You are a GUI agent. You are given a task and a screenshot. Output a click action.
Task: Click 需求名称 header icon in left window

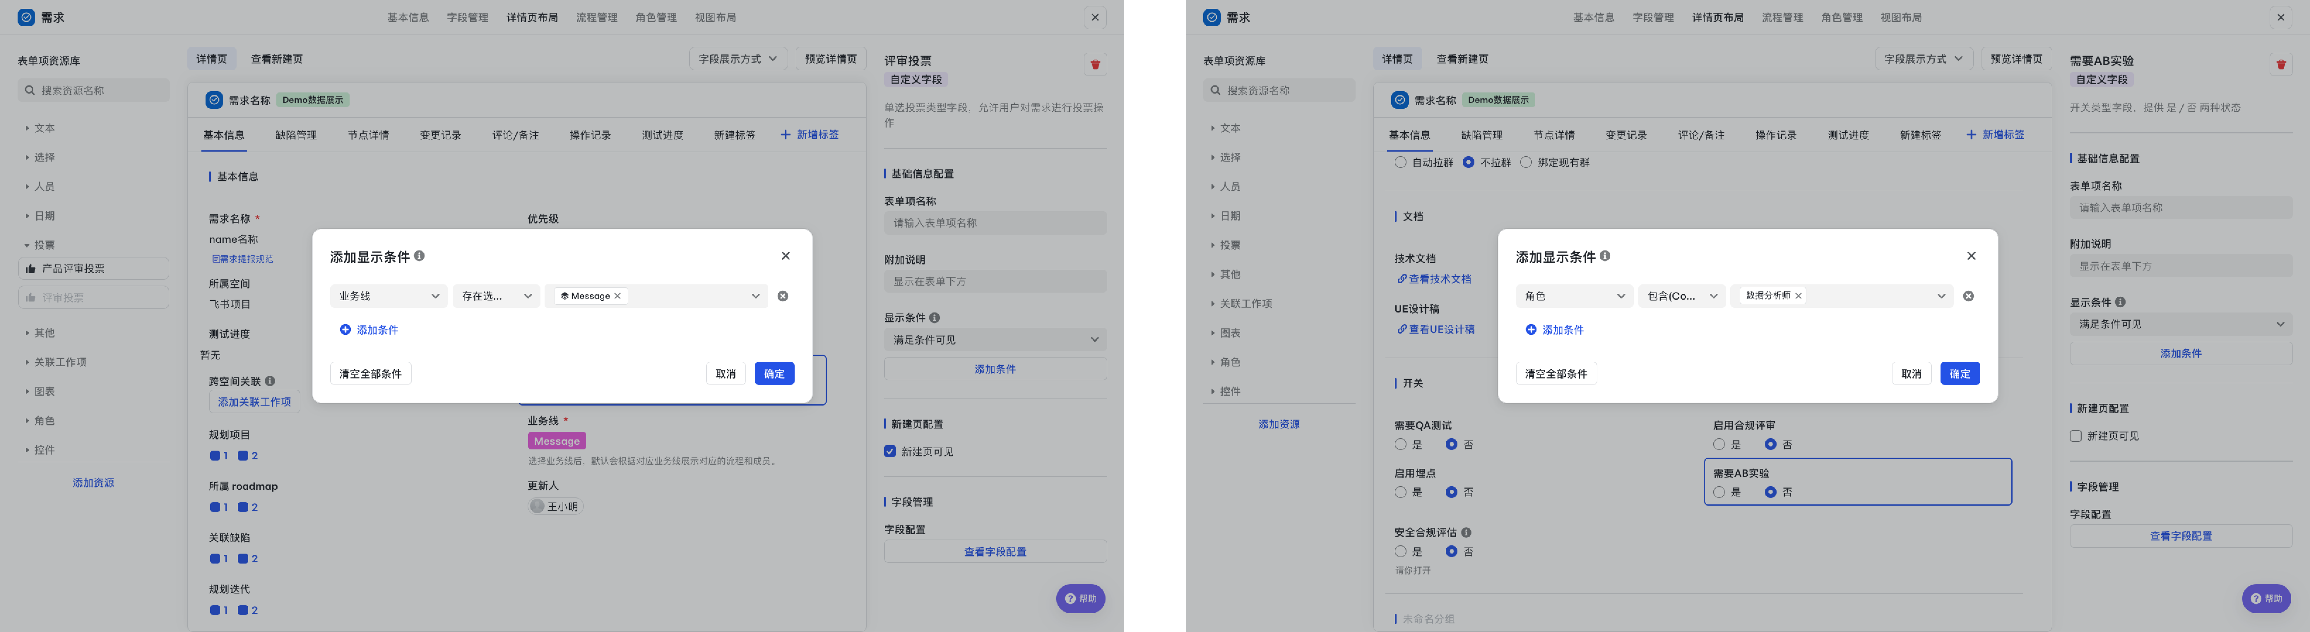coord(214,100)
